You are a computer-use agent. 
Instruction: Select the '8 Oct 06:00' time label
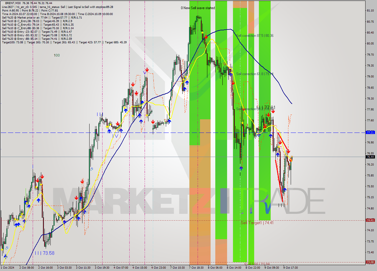click(215, 268)
